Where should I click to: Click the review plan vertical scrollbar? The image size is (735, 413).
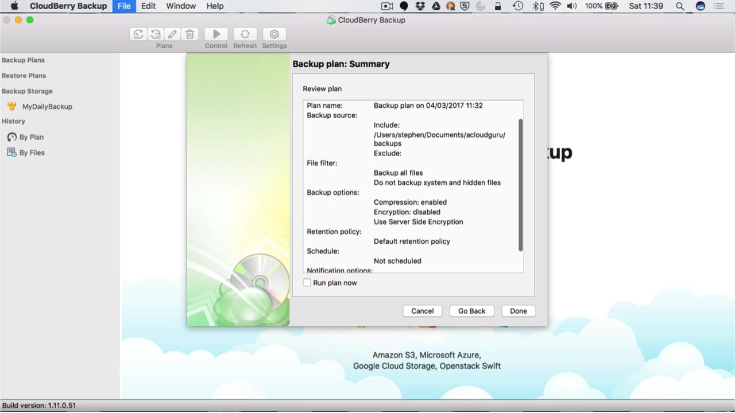tap(521, 185)
